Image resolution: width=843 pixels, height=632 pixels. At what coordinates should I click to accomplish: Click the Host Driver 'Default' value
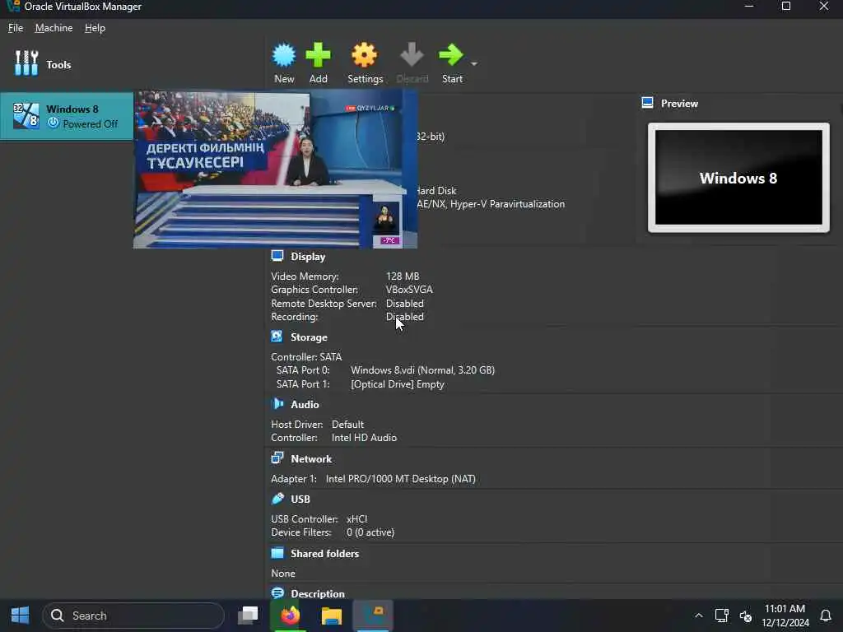[x=347, y=424]
